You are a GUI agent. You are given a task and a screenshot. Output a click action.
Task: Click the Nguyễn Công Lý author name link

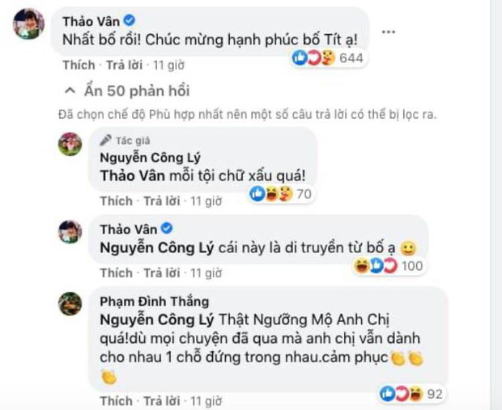point(150,158)
